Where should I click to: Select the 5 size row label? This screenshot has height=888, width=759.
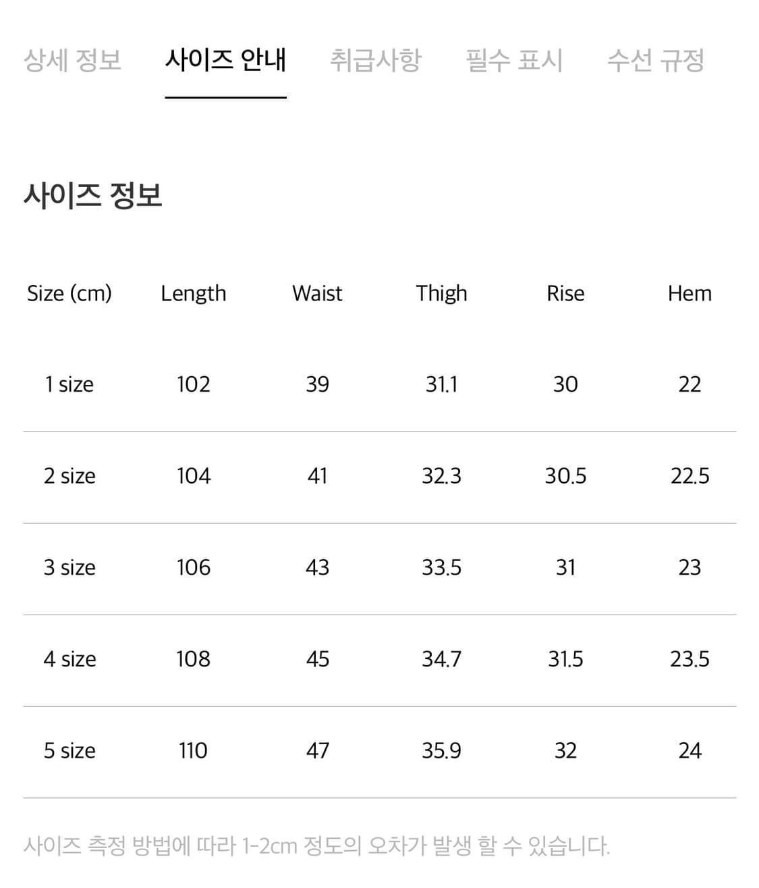pos(69,750)
